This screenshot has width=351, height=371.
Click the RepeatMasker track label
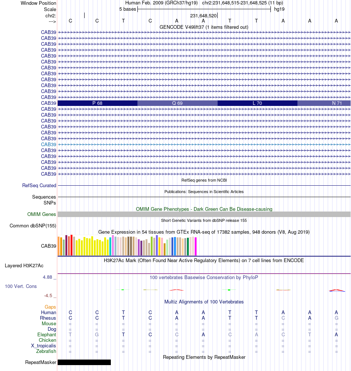point(41,362)
